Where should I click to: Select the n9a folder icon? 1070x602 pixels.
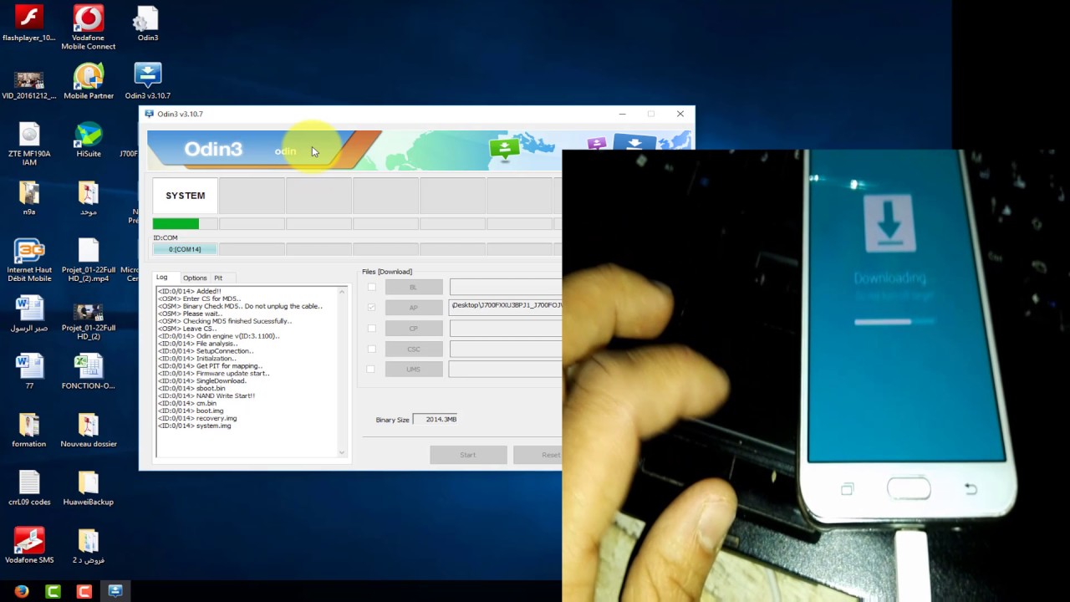click(29, 199)
